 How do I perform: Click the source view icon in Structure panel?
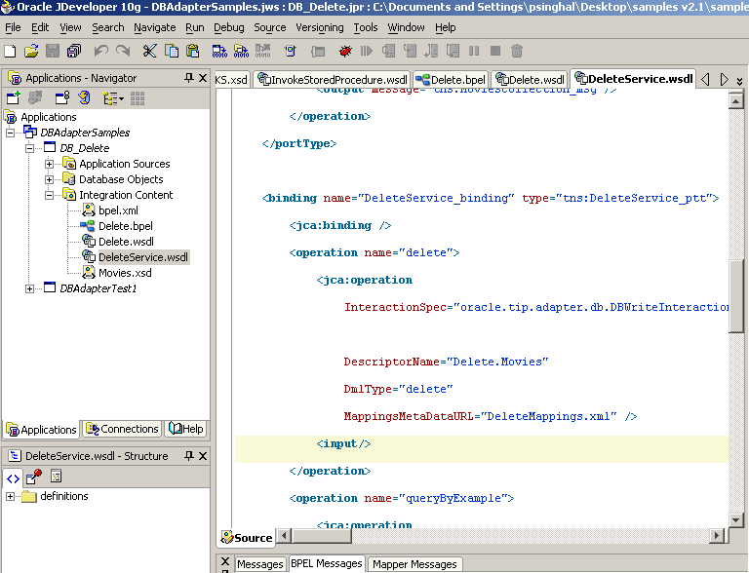13,477
